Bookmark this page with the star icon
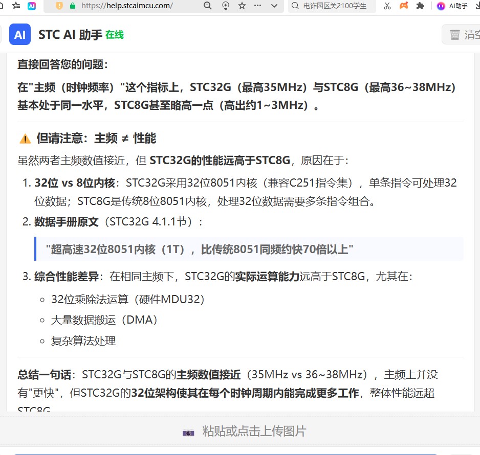 pyautogui.click(x=242, y=6)
